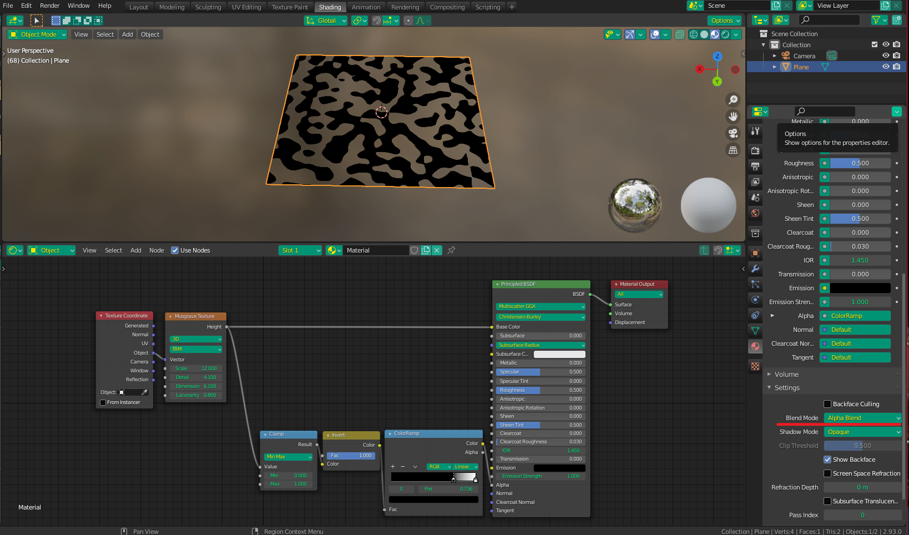
Task: Switch to the Layout workspace tab
Action: point(139,7)
